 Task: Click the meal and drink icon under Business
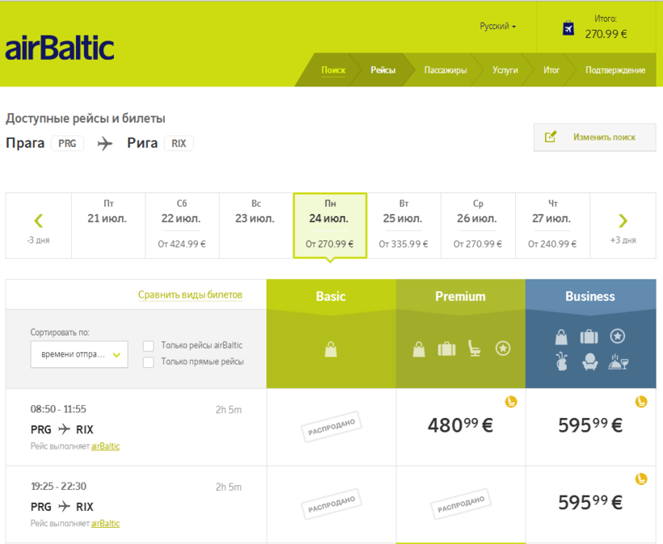(x=619, y=362)
